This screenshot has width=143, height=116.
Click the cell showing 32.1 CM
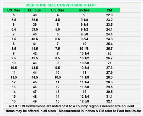pos(109,101)
